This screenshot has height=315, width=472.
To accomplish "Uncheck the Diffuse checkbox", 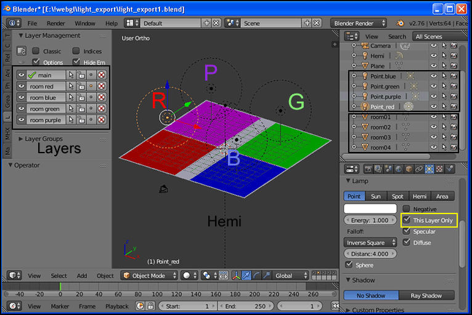I will click(407, 242).
